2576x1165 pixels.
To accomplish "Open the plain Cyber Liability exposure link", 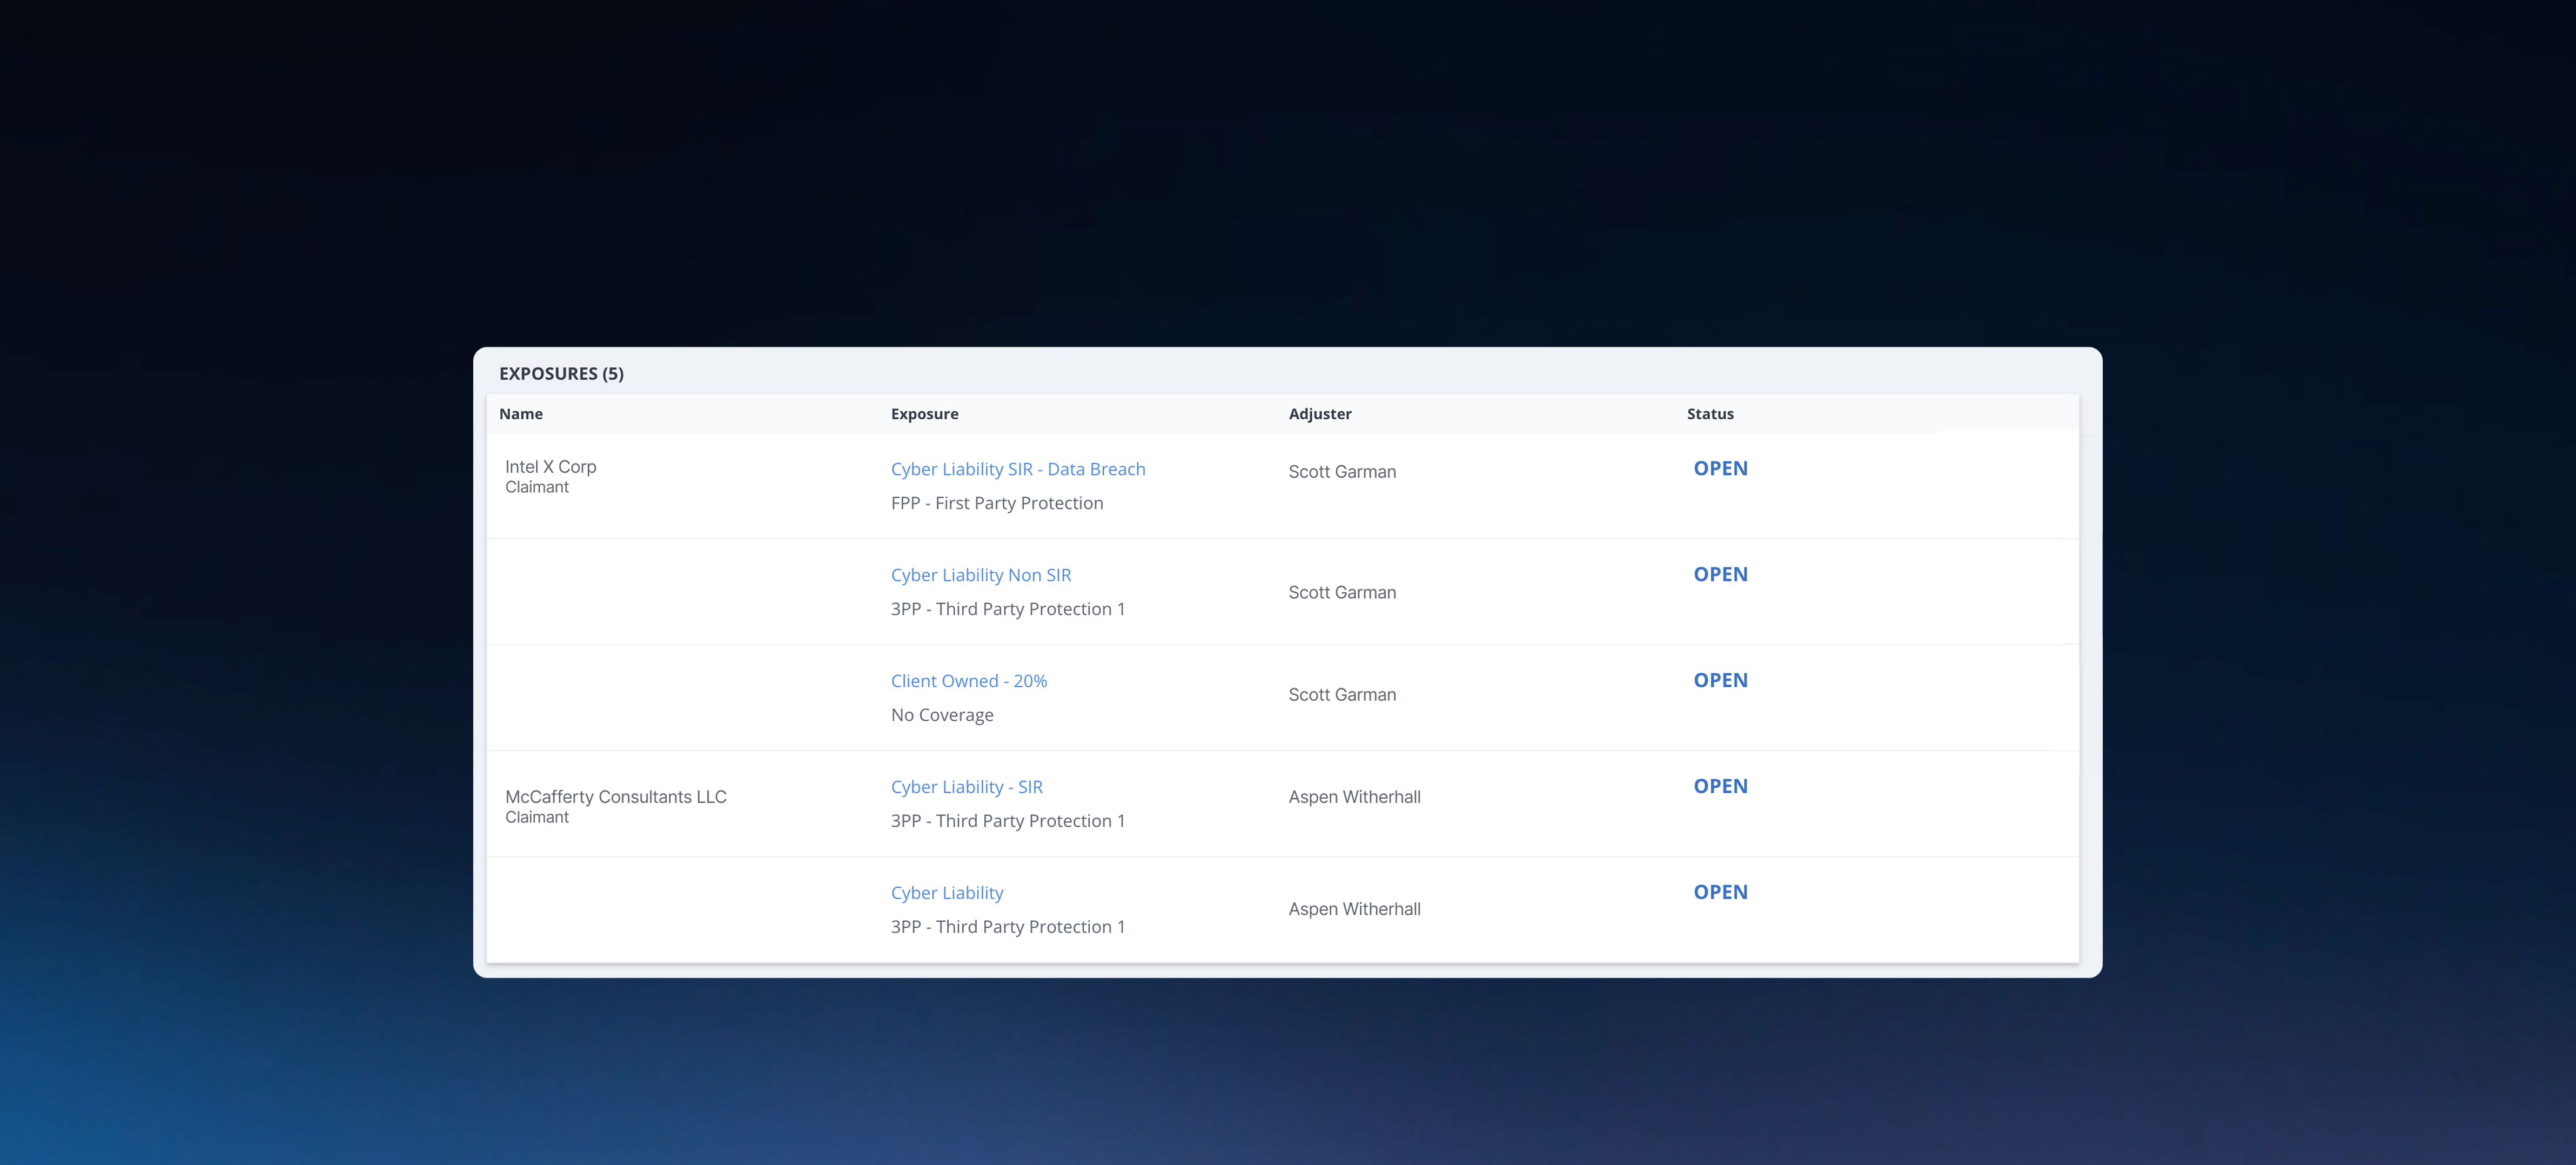I will (x=946, y=893).
